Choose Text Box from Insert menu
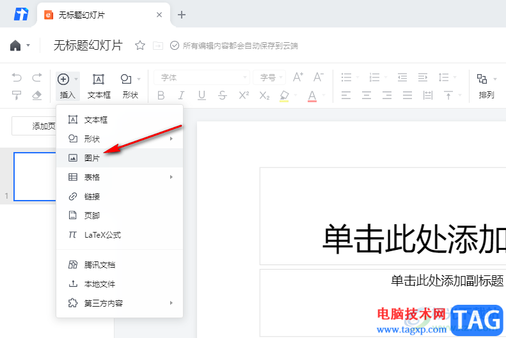The image size is (506, 338). point(120,120)
